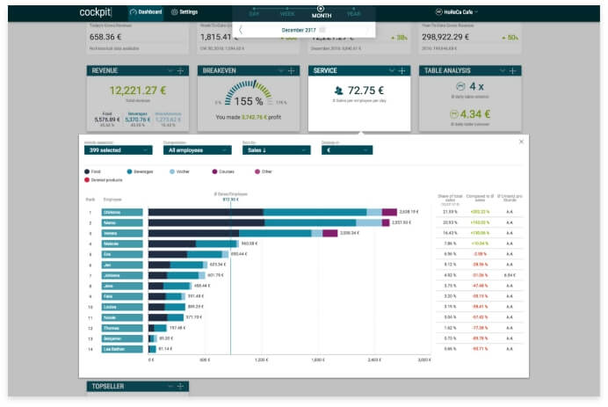608x407 pixels.
Task: Open Settings via the gear icon
Action: coord(174,12)
